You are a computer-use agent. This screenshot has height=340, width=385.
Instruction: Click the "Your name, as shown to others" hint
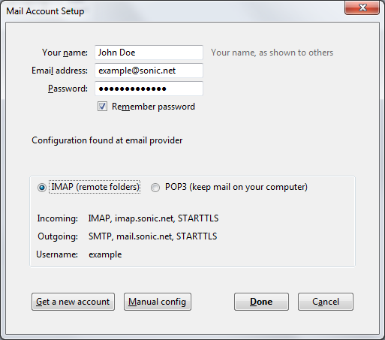(272, 53)
